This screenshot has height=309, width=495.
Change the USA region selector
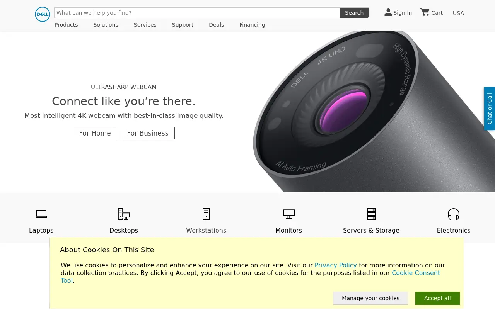tap(458, 13)
